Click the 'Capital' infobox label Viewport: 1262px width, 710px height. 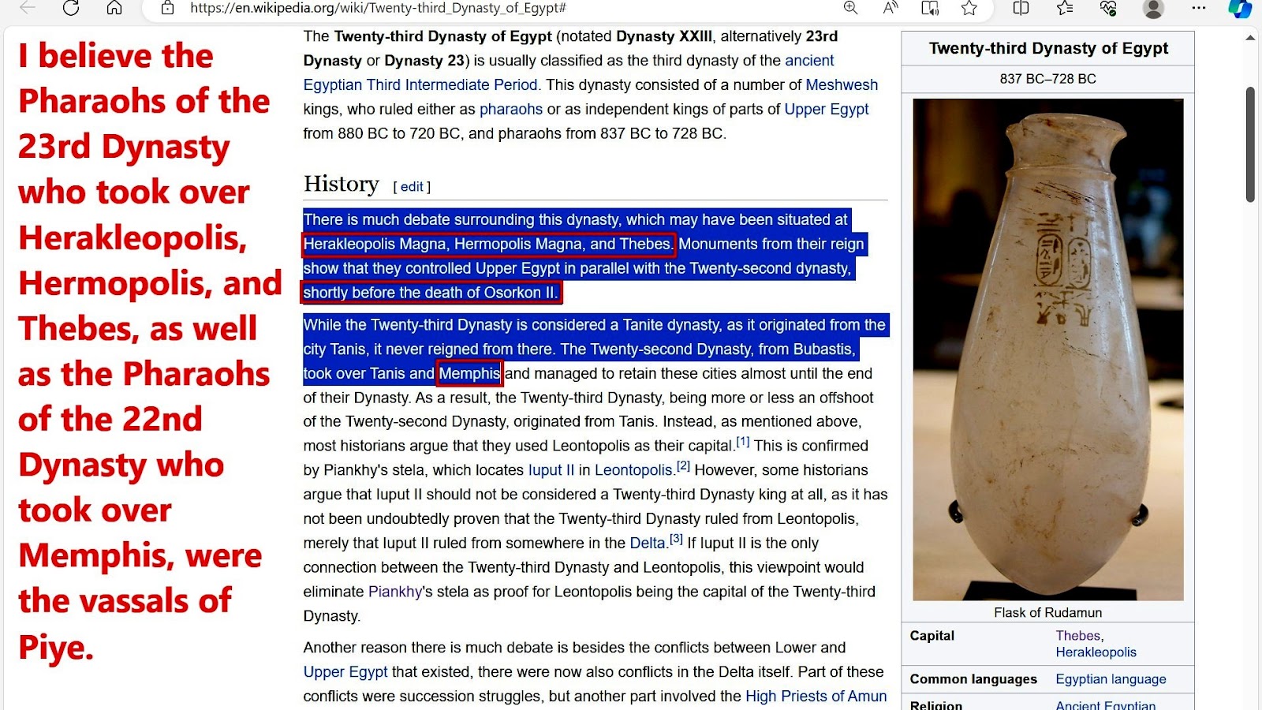click(932, 636)
